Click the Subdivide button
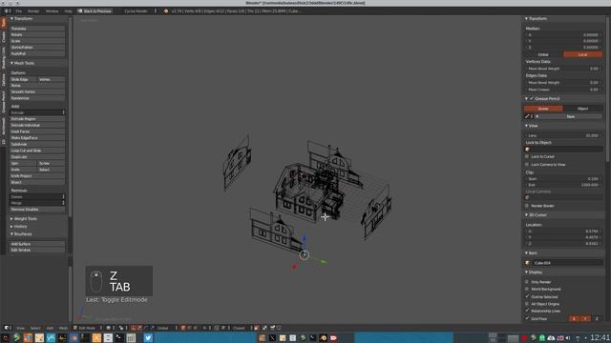Viewport: 611px width, 343px height. point(37,144)
